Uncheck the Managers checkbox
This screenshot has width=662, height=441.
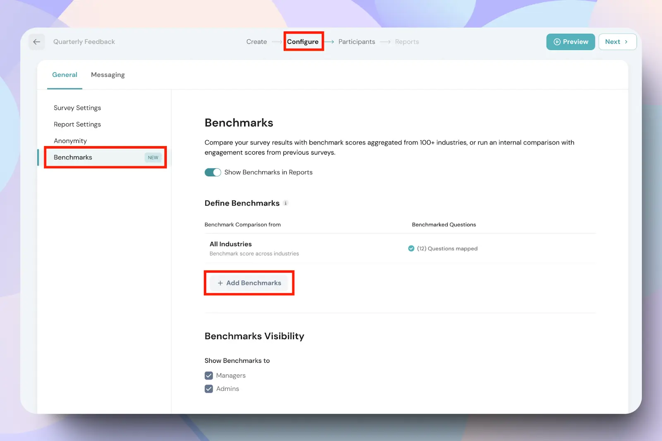(x=209, y=376)
